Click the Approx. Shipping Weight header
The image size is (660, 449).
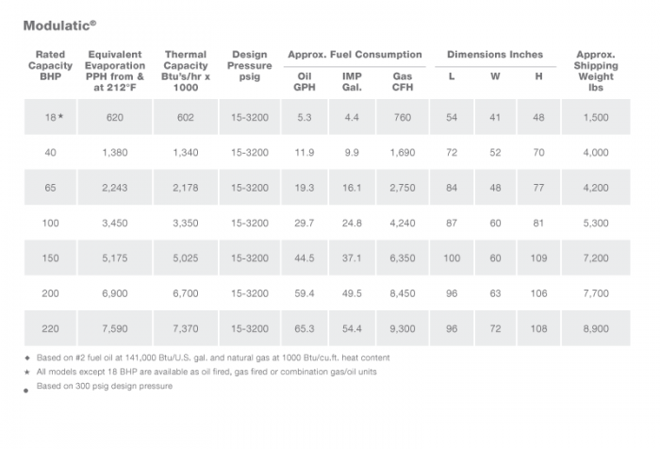[596, 71]
